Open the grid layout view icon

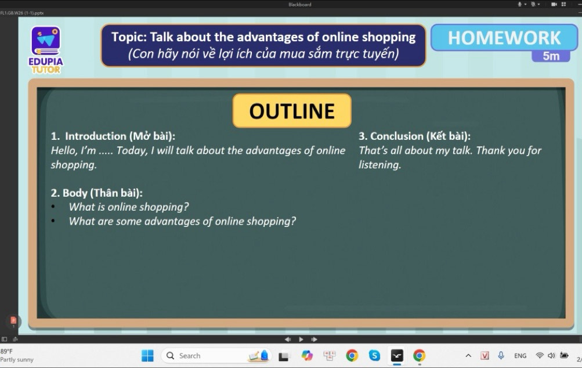pos(563,4)
